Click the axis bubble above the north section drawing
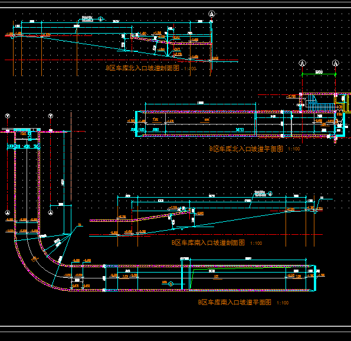Image resolution: width=351 pixels, height=341 pixels. (x=212, y=14)
